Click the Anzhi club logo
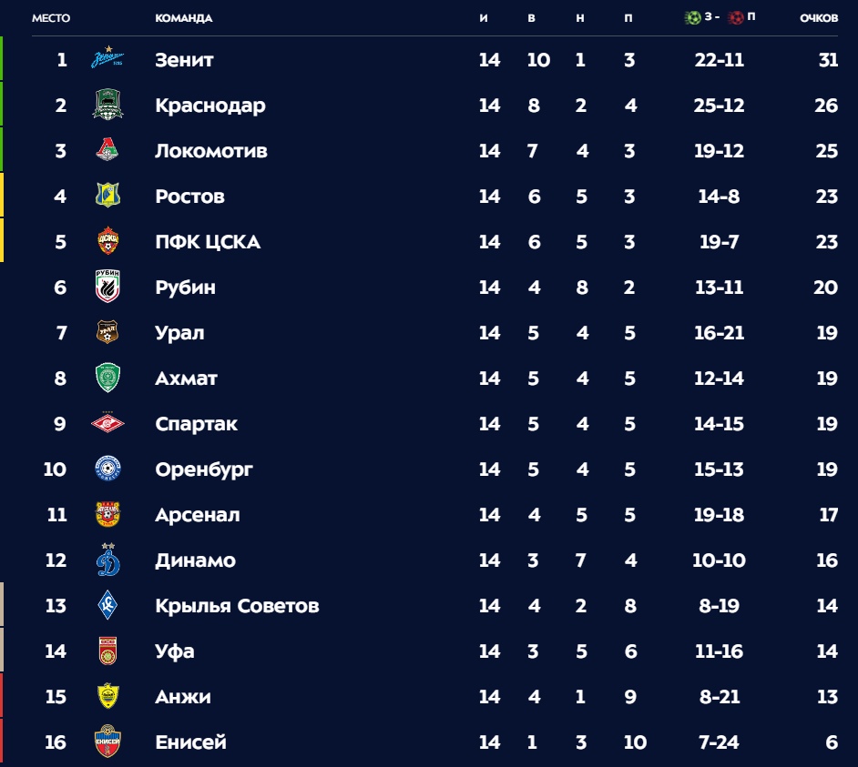Screen dimensions: 858x767 tap(107, 697)
